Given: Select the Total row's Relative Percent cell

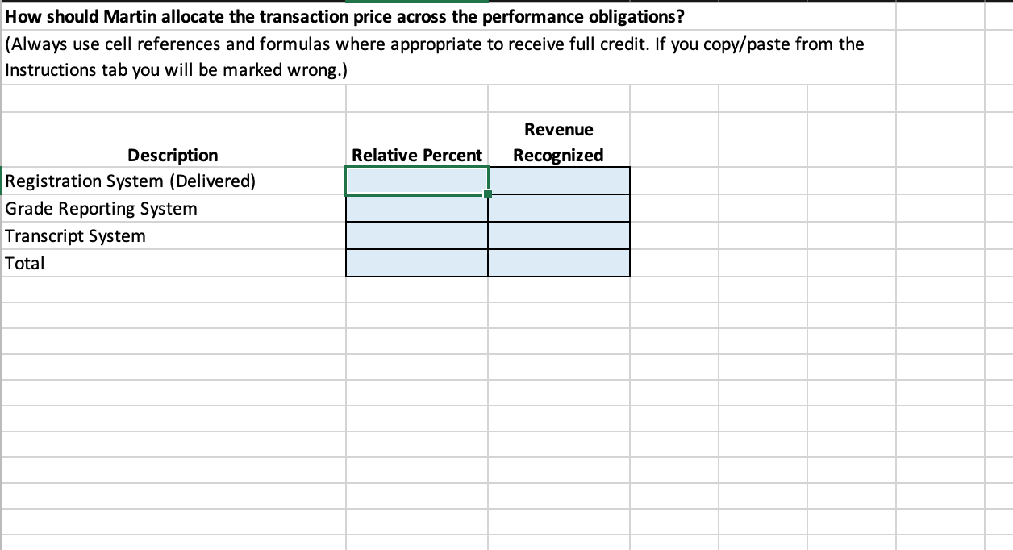Looking at the screenshot, I should coord(416,263).
